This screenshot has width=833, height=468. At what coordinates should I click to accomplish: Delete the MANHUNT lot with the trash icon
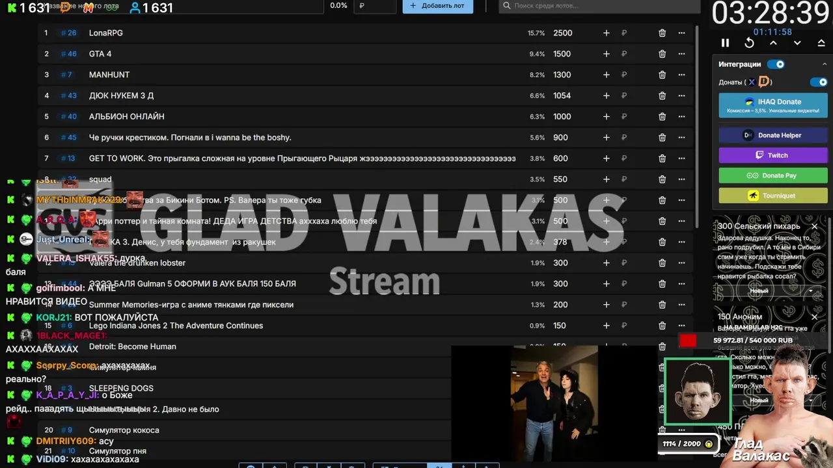click(x=662, y=75)
